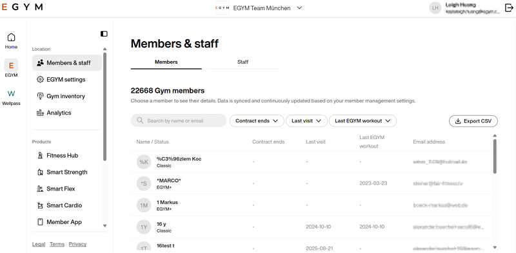This screenshot has width=516, height=253.
Task: Click the 1Y avatar circle
Action: [144, 227]
